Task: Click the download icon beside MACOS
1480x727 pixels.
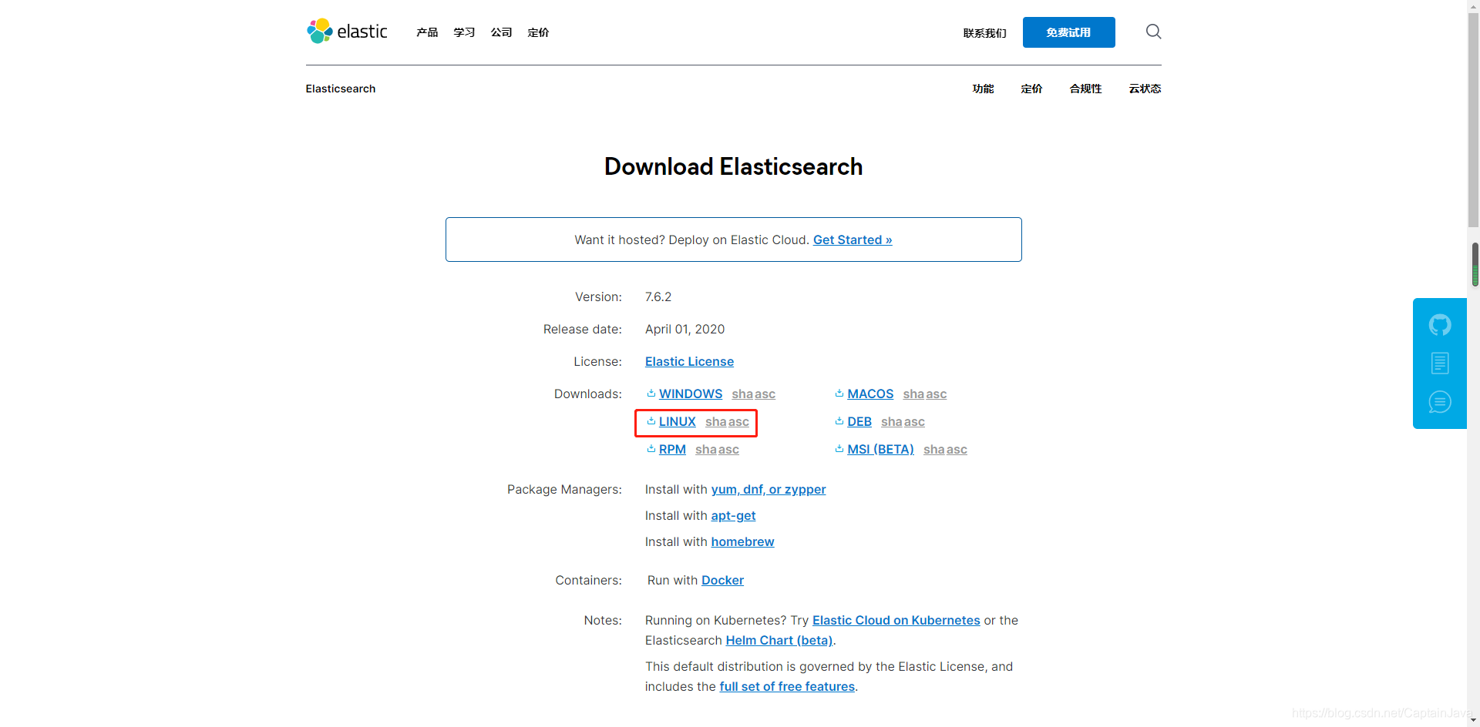Action: point(839,394)
